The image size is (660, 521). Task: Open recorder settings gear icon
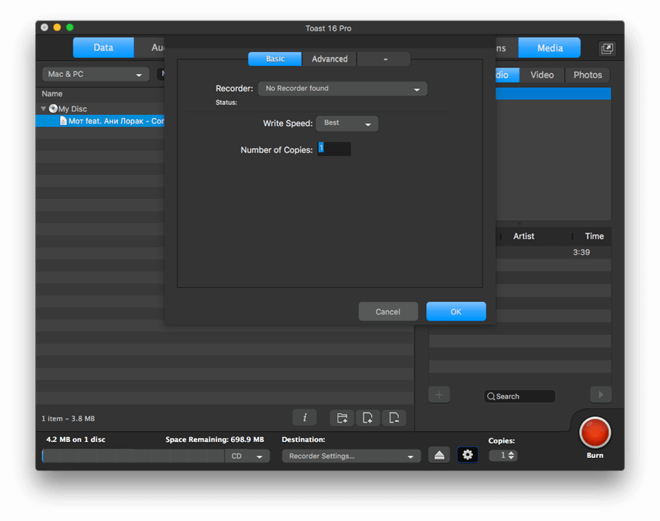point(467,454)
